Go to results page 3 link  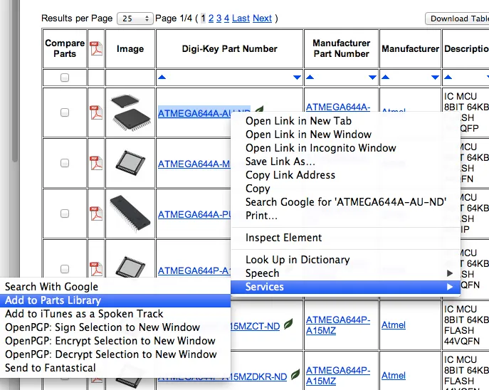click(219, 19)
